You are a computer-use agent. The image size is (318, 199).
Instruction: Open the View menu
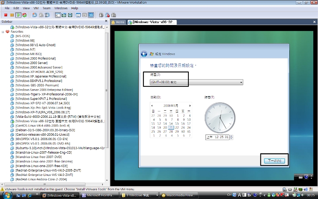pyautogui.click(x=26, y=8)
